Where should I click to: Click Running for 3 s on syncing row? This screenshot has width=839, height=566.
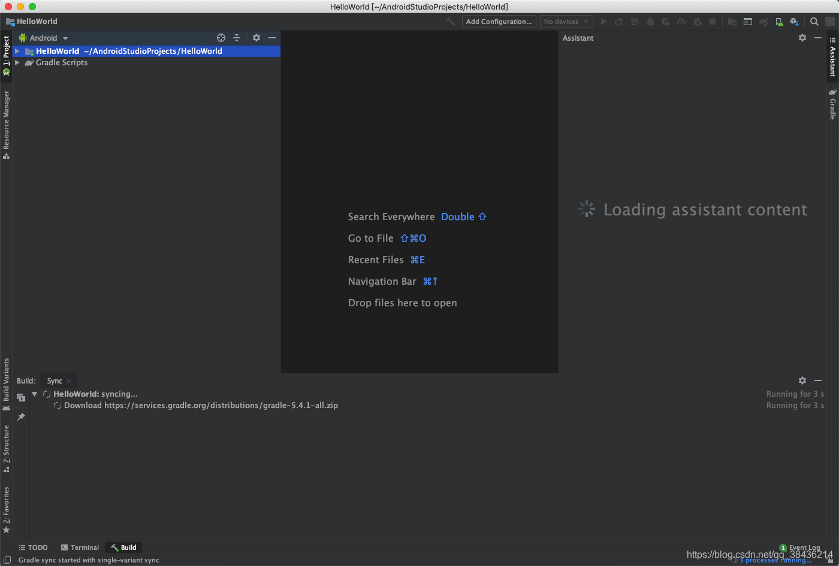[795, 394]
